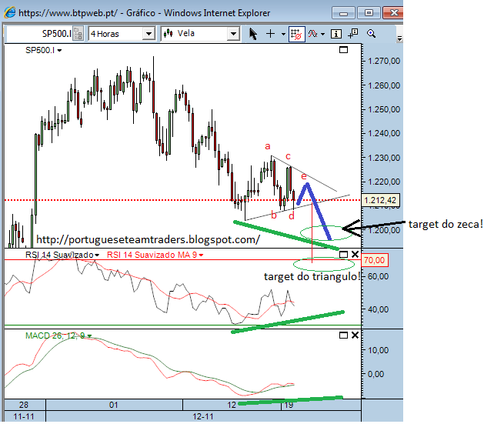Click the symbol lookup icon beside SP500.I

pos(78,34)
